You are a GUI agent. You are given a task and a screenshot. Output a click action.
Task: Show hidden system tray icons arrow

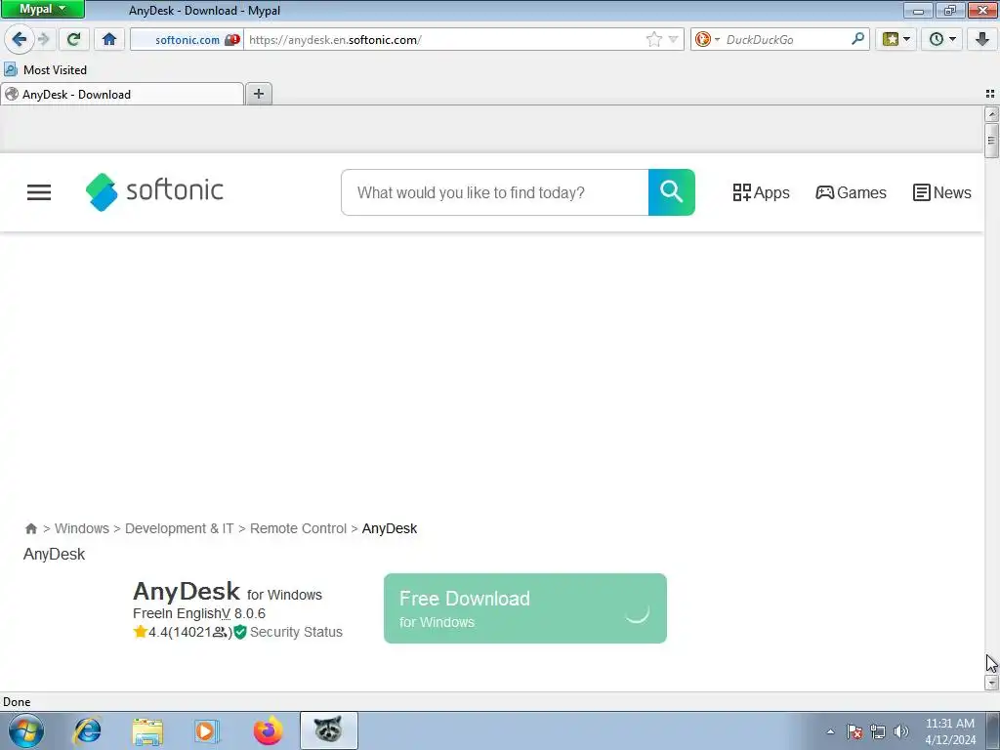830,731
